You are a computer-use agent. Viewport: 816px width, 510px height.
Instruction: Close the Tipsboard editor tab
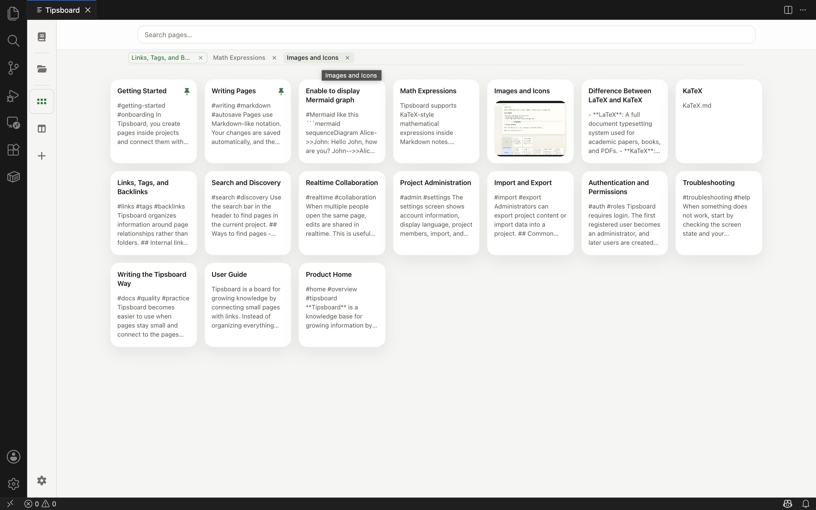coord(88,10)
